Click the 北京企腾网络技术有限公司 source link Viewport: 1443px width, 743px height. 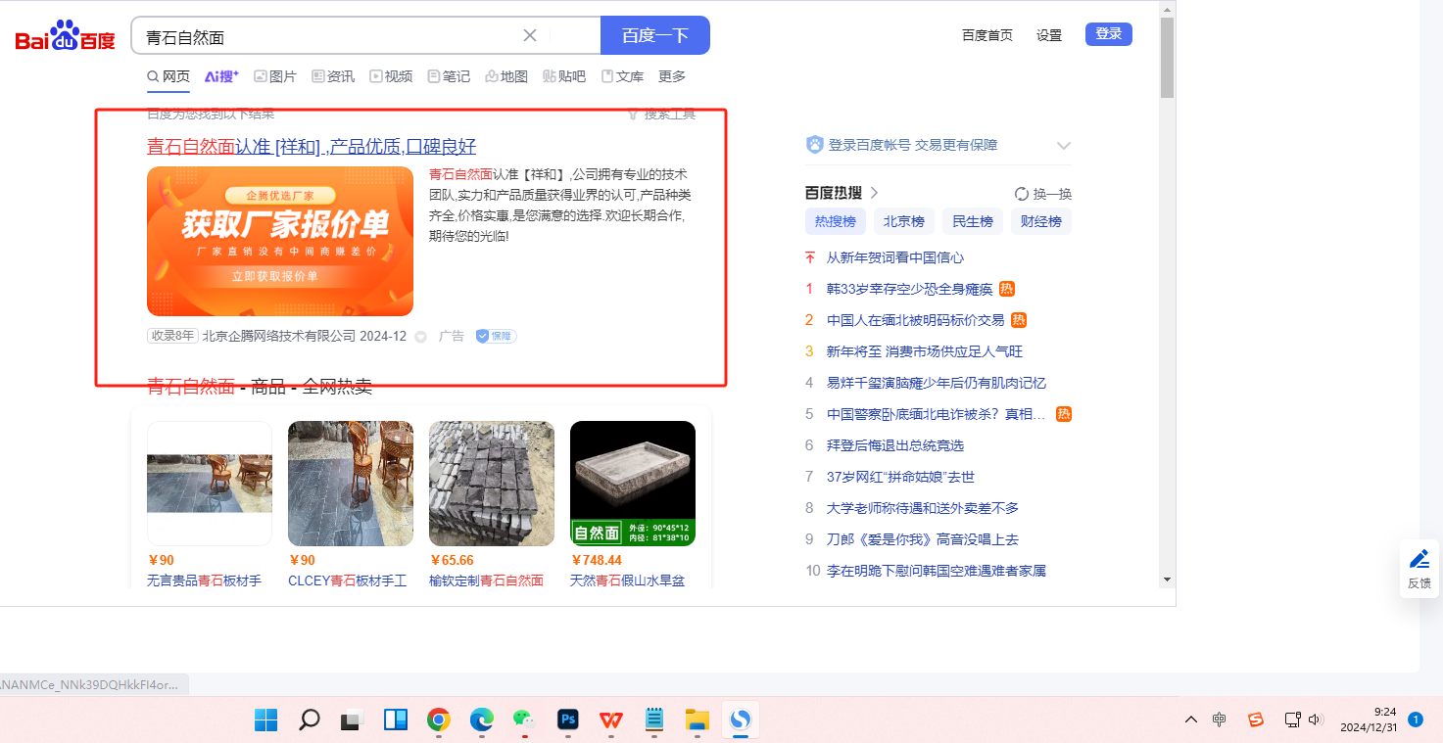pyautogui.click(x=279, y=336)
